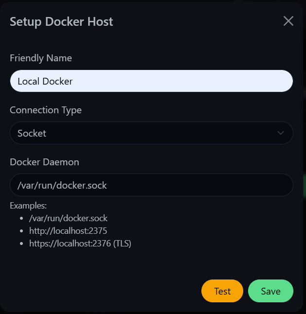Click the Docker Daemon label
The height and width of the screenshot is (314, 306).
[x=44, y=162]
